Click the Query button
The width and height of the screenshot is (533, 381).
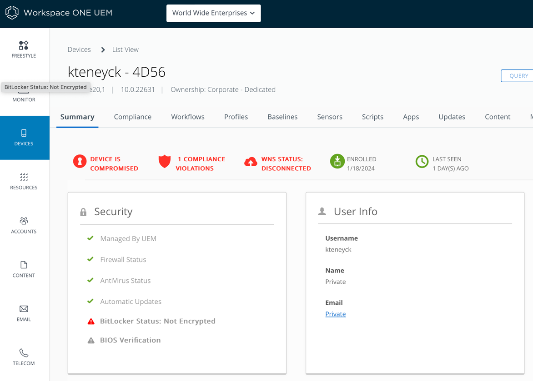tap(517, 76)
